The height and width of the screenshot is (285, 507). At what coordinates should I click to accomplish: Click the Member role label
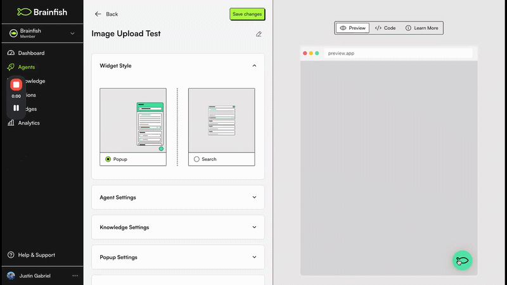pos(28,37)
